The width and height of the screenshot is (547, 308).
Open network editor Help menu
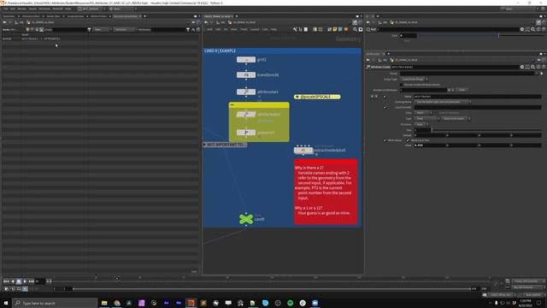click(273, 30)
